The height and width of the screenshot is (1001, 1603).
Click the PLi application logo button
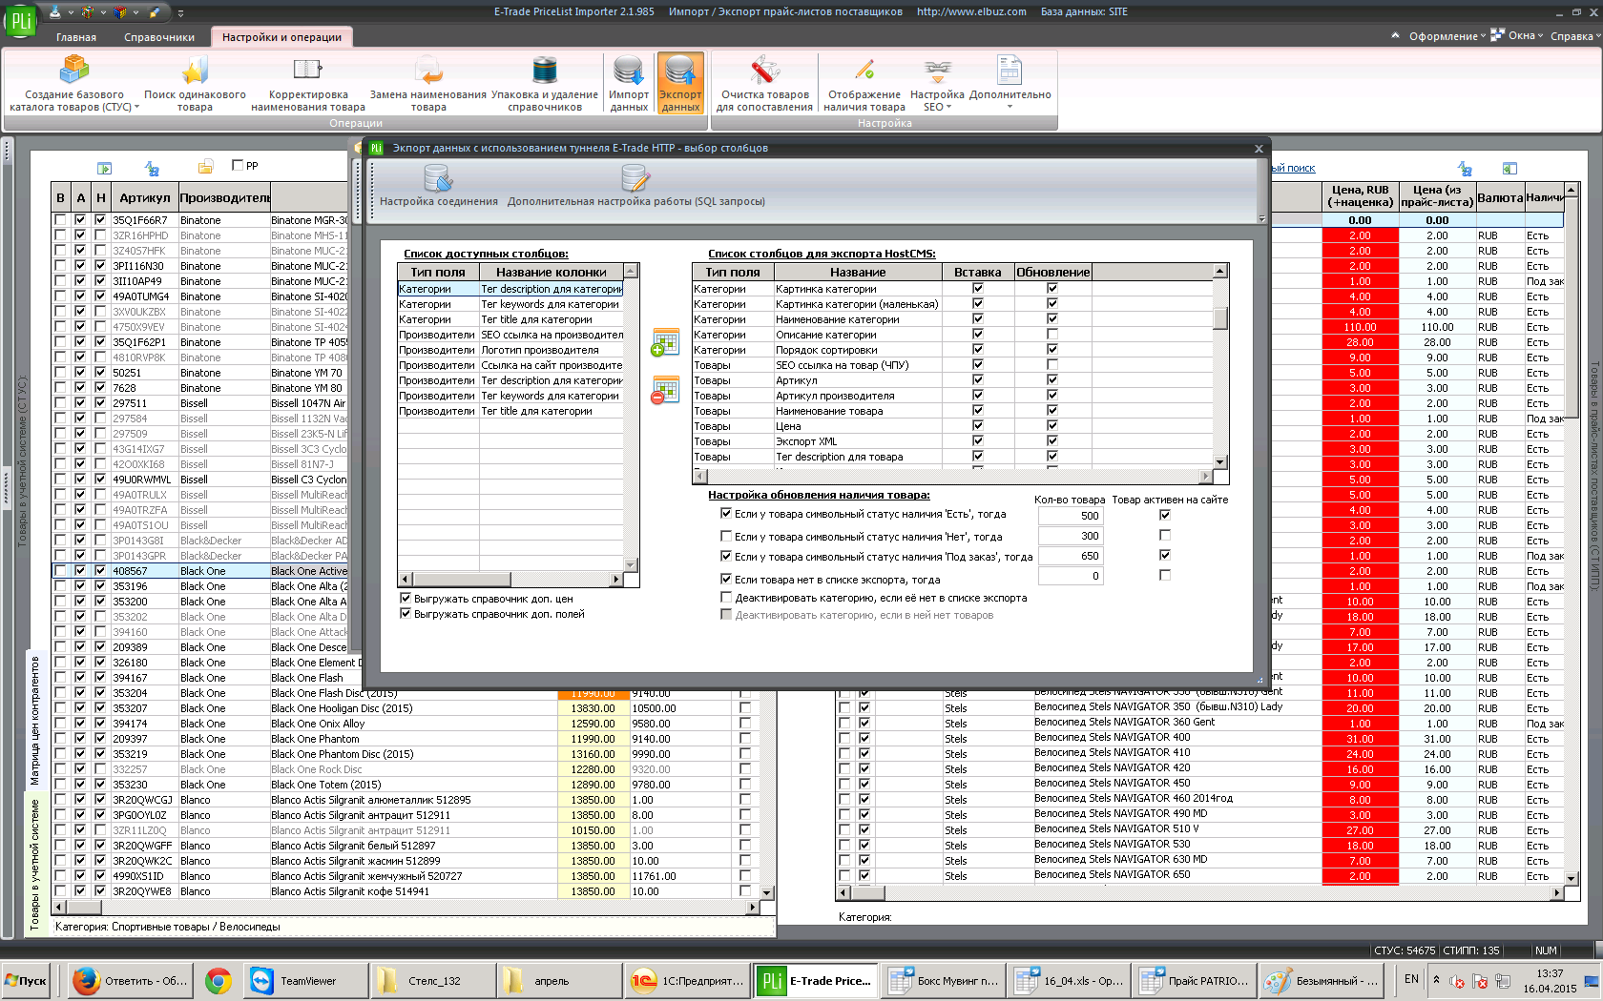click(20, 20)
